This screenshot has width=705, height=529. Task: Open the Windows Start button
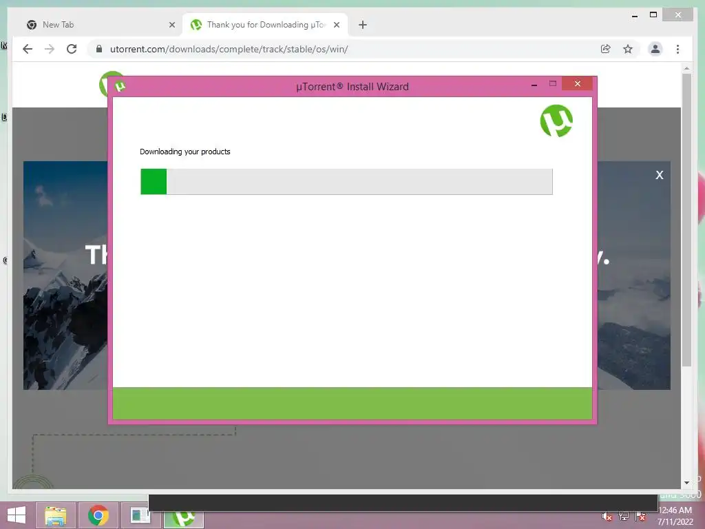pos(17,515)
